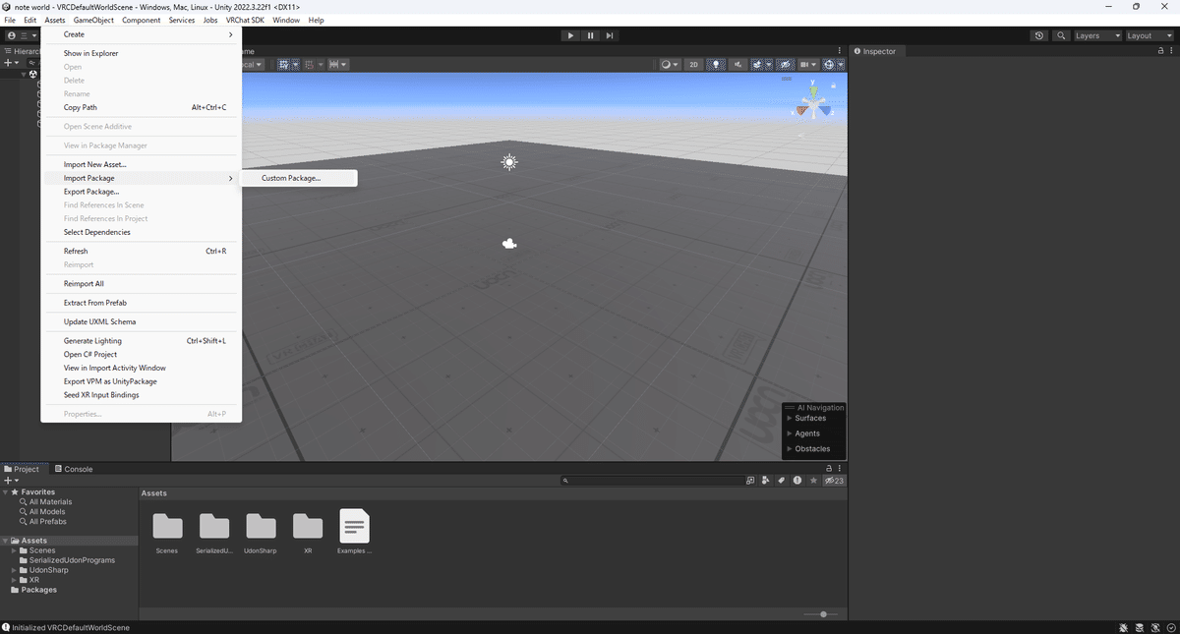
Task: Open the VRChat SDK menu
Action: tap(245, 19)
